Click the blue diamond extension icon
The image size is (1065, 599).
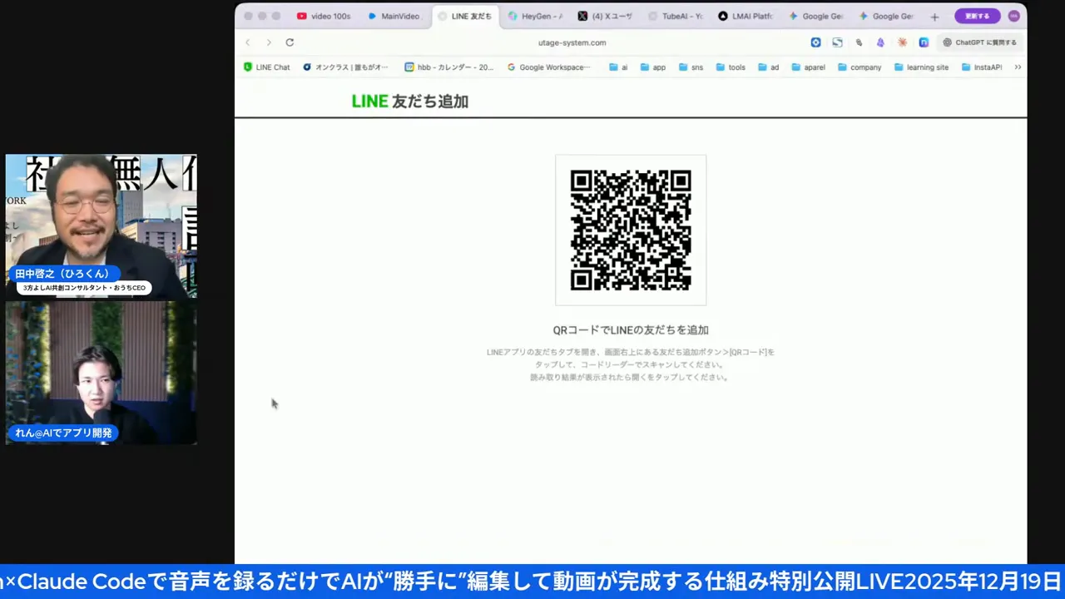(815, 42)
